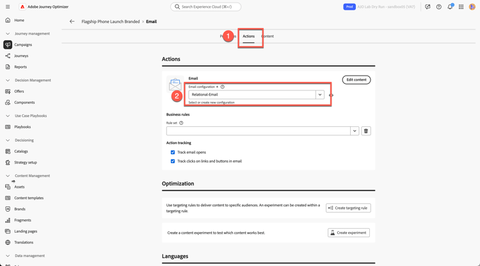Open the hamburger navigation menu
The width and height of the screenshot is (480, 266).
click(8, 7)
